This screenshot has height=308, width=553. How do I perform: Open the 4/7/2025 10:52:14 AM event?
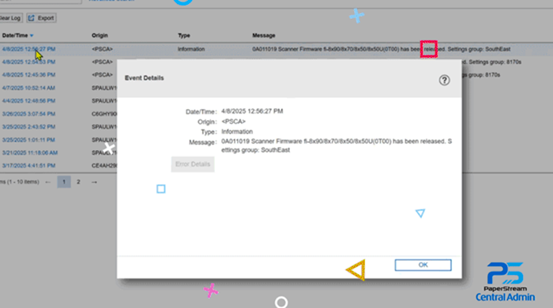pyautogui.click(x=28, y=88)
